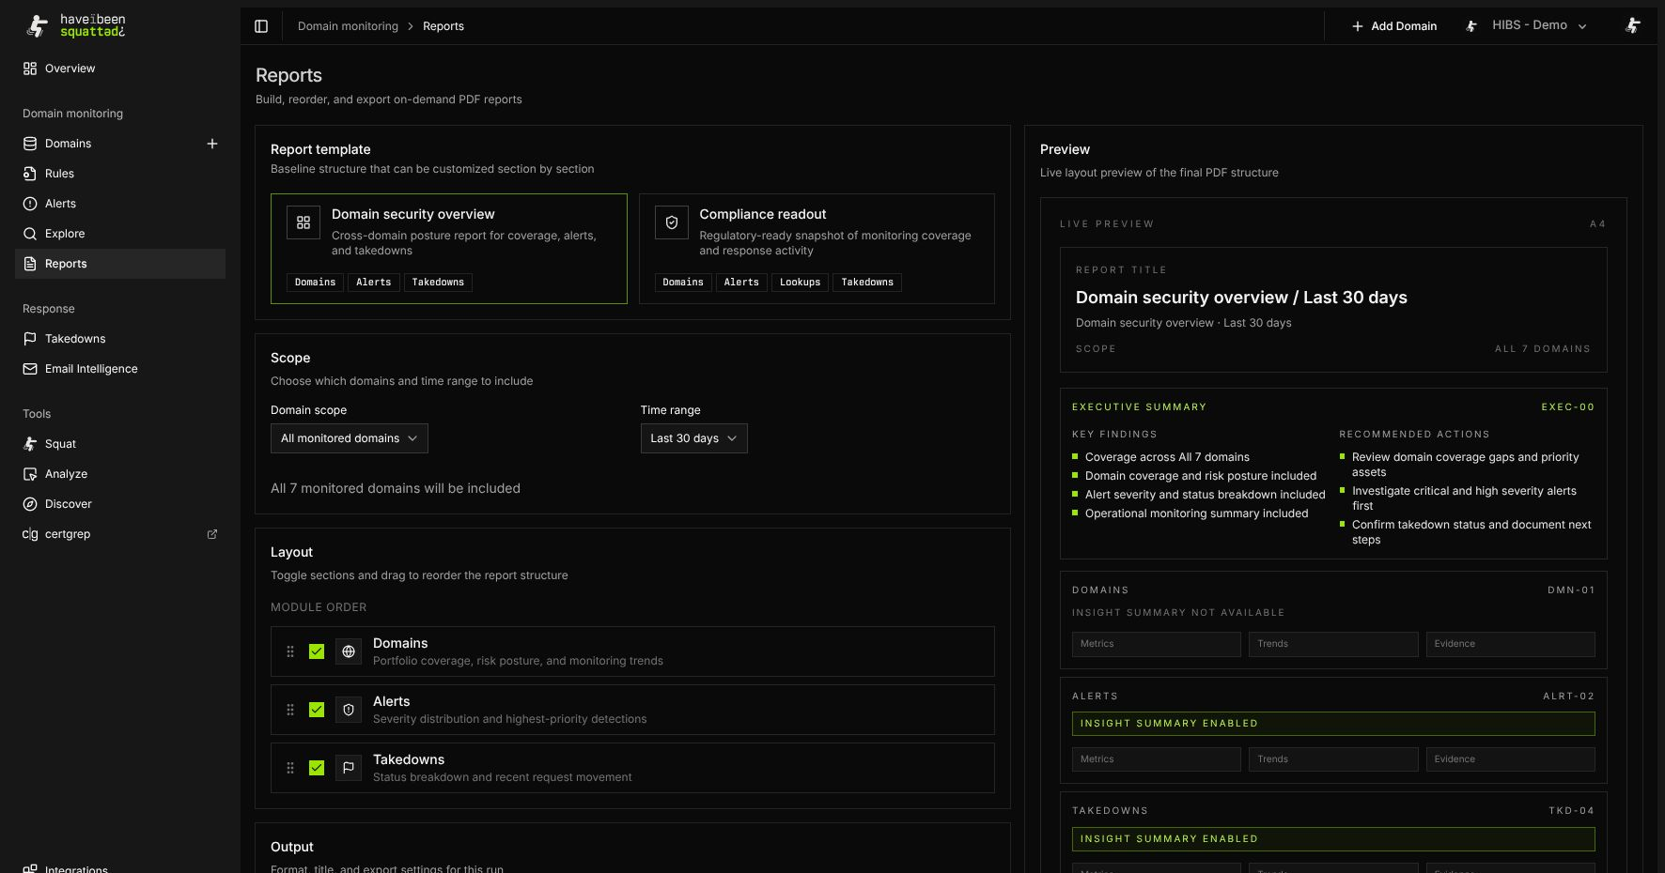Select Takedowns in the sidebar
This screenshot has height=873, width=1665.
point(120,339)
